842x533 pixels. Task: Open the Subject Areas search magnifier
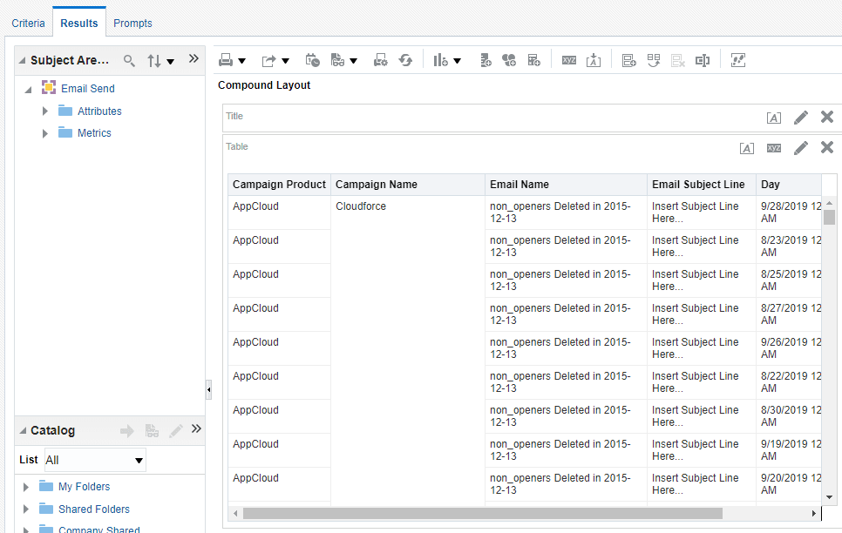(129, 60)
